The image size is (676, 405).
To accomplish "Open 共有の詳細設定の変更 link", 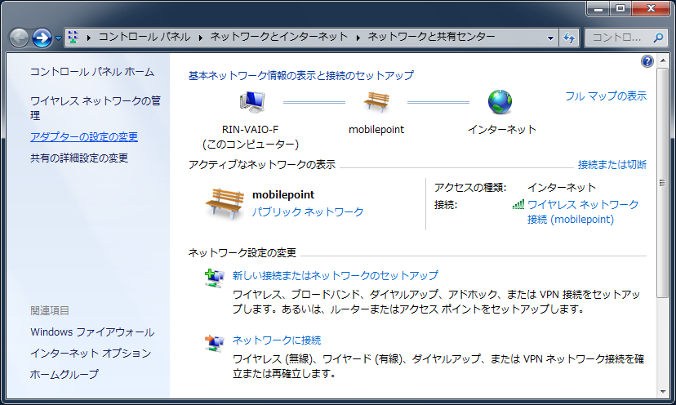I will [x=79, y=158].
